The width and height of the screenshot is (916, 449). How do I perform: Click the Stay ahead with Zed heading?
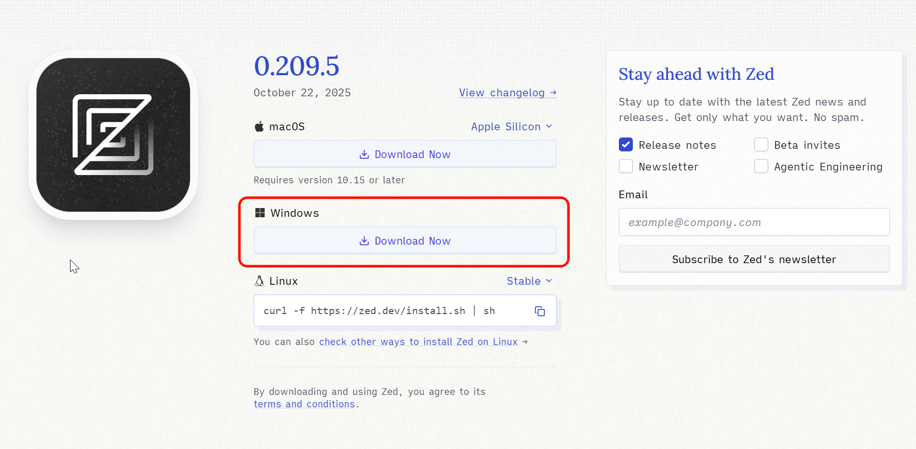click(x=696, y=74)
